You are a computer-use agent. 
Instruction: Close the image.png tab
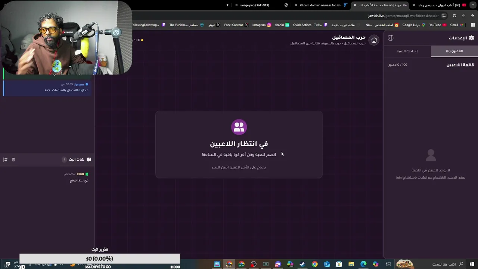tap(236, 5)
